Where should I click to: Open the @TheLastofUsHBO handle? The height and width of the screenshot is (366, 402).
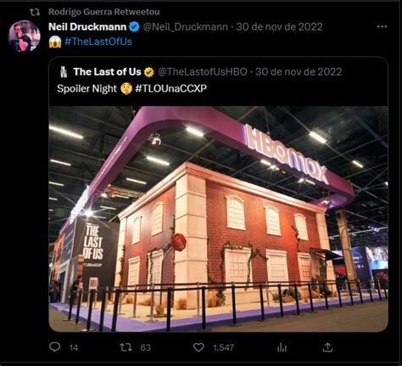pyautogui.click(x=203, y=72)
